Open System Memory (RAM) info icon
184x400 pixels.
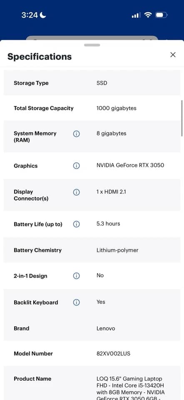coord(76,134)
